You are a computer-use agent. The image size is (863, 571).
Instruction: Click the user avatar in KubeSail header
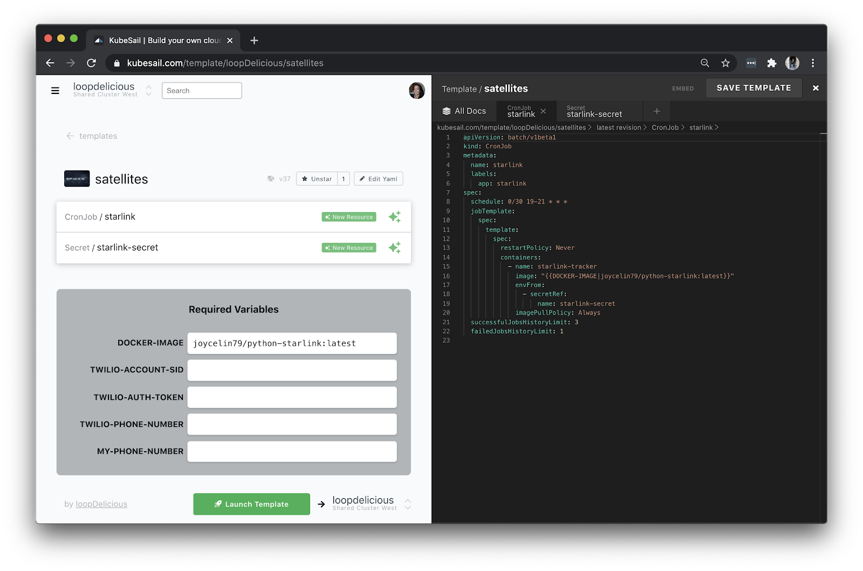[x=417, y=91]
